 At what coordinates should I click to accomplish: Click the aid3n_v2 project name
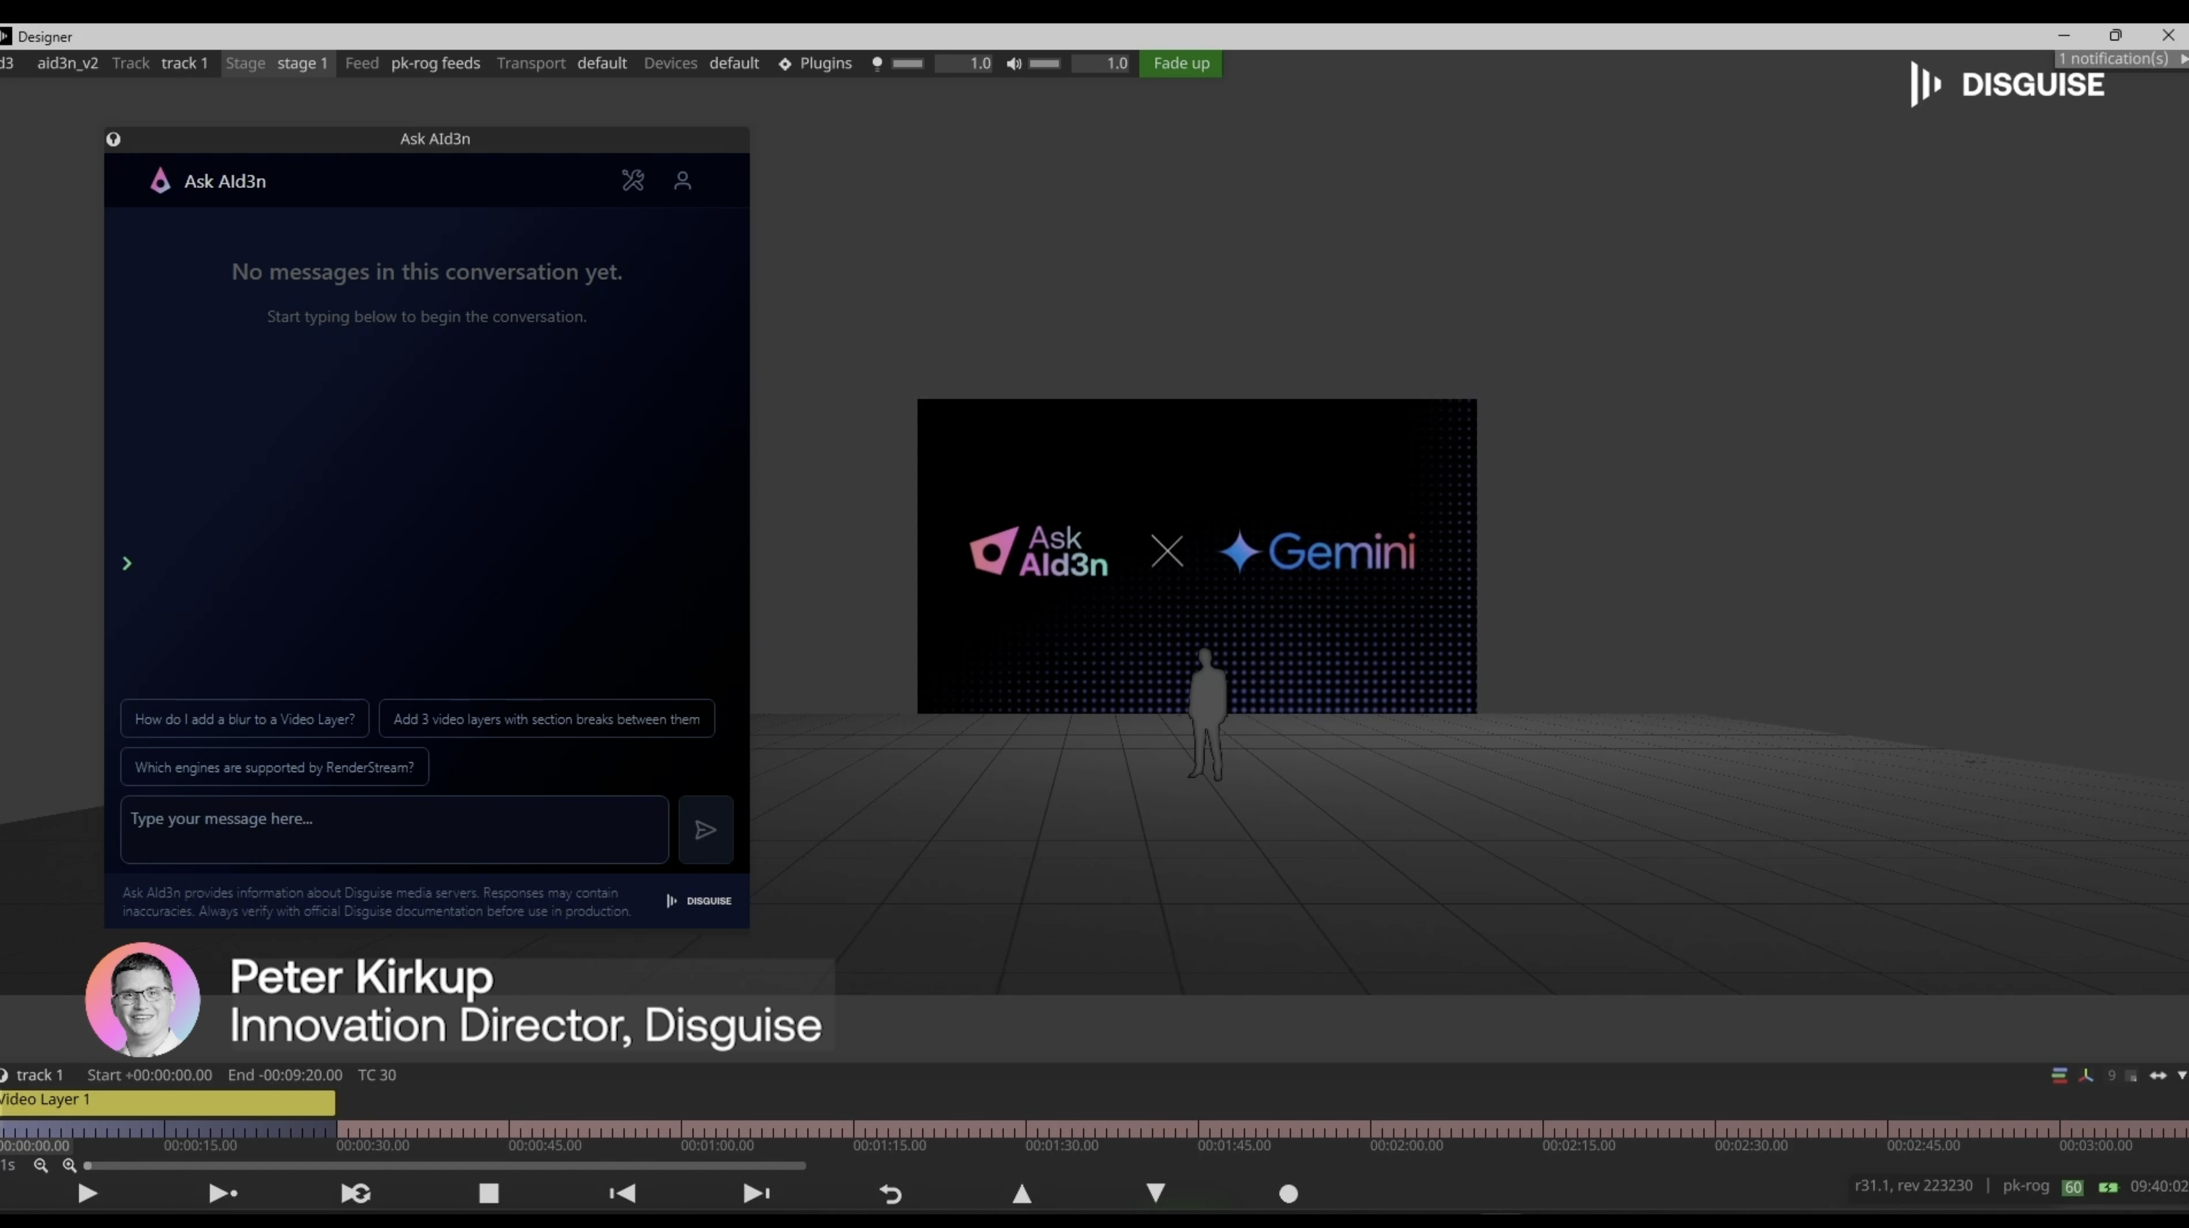[x=67, y=63]
